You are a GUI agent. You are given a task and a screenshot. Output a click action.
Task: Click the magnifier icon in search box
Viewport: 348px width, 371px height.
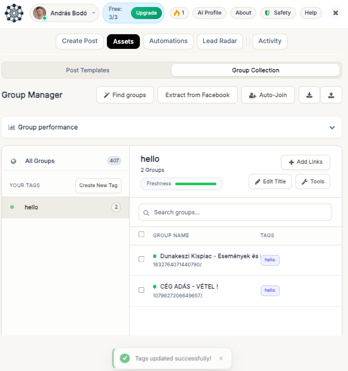point(146,212)
